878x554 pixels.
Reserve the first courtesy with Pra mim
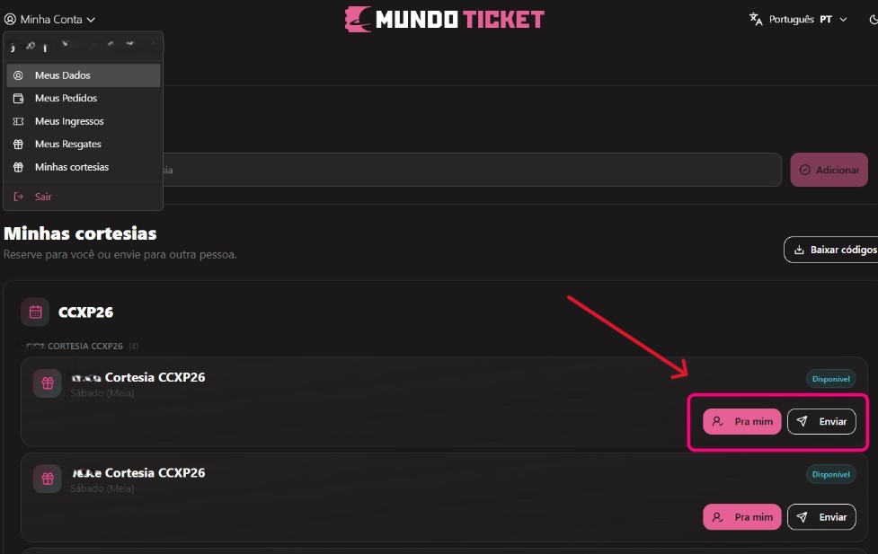point(742,421)
